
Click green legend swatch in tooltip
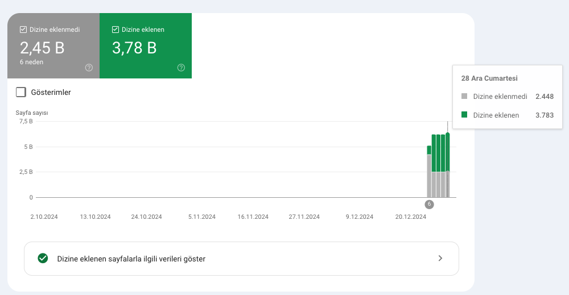[x=464, y=115]
